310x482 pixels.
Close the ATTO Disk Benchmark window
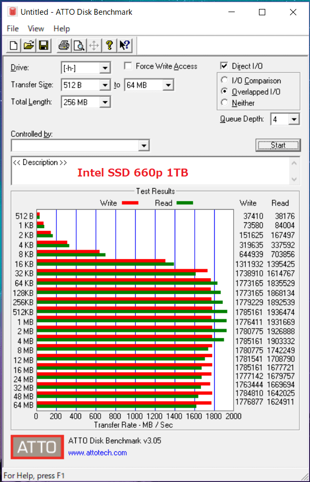click(293, 12)
